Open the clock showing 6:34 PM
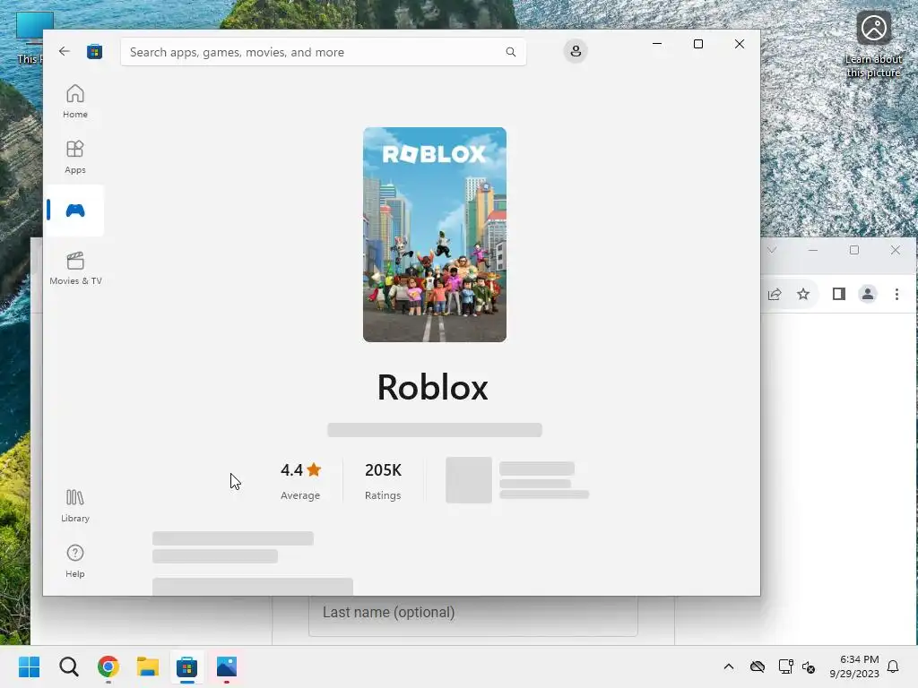 tap(854, 666)
